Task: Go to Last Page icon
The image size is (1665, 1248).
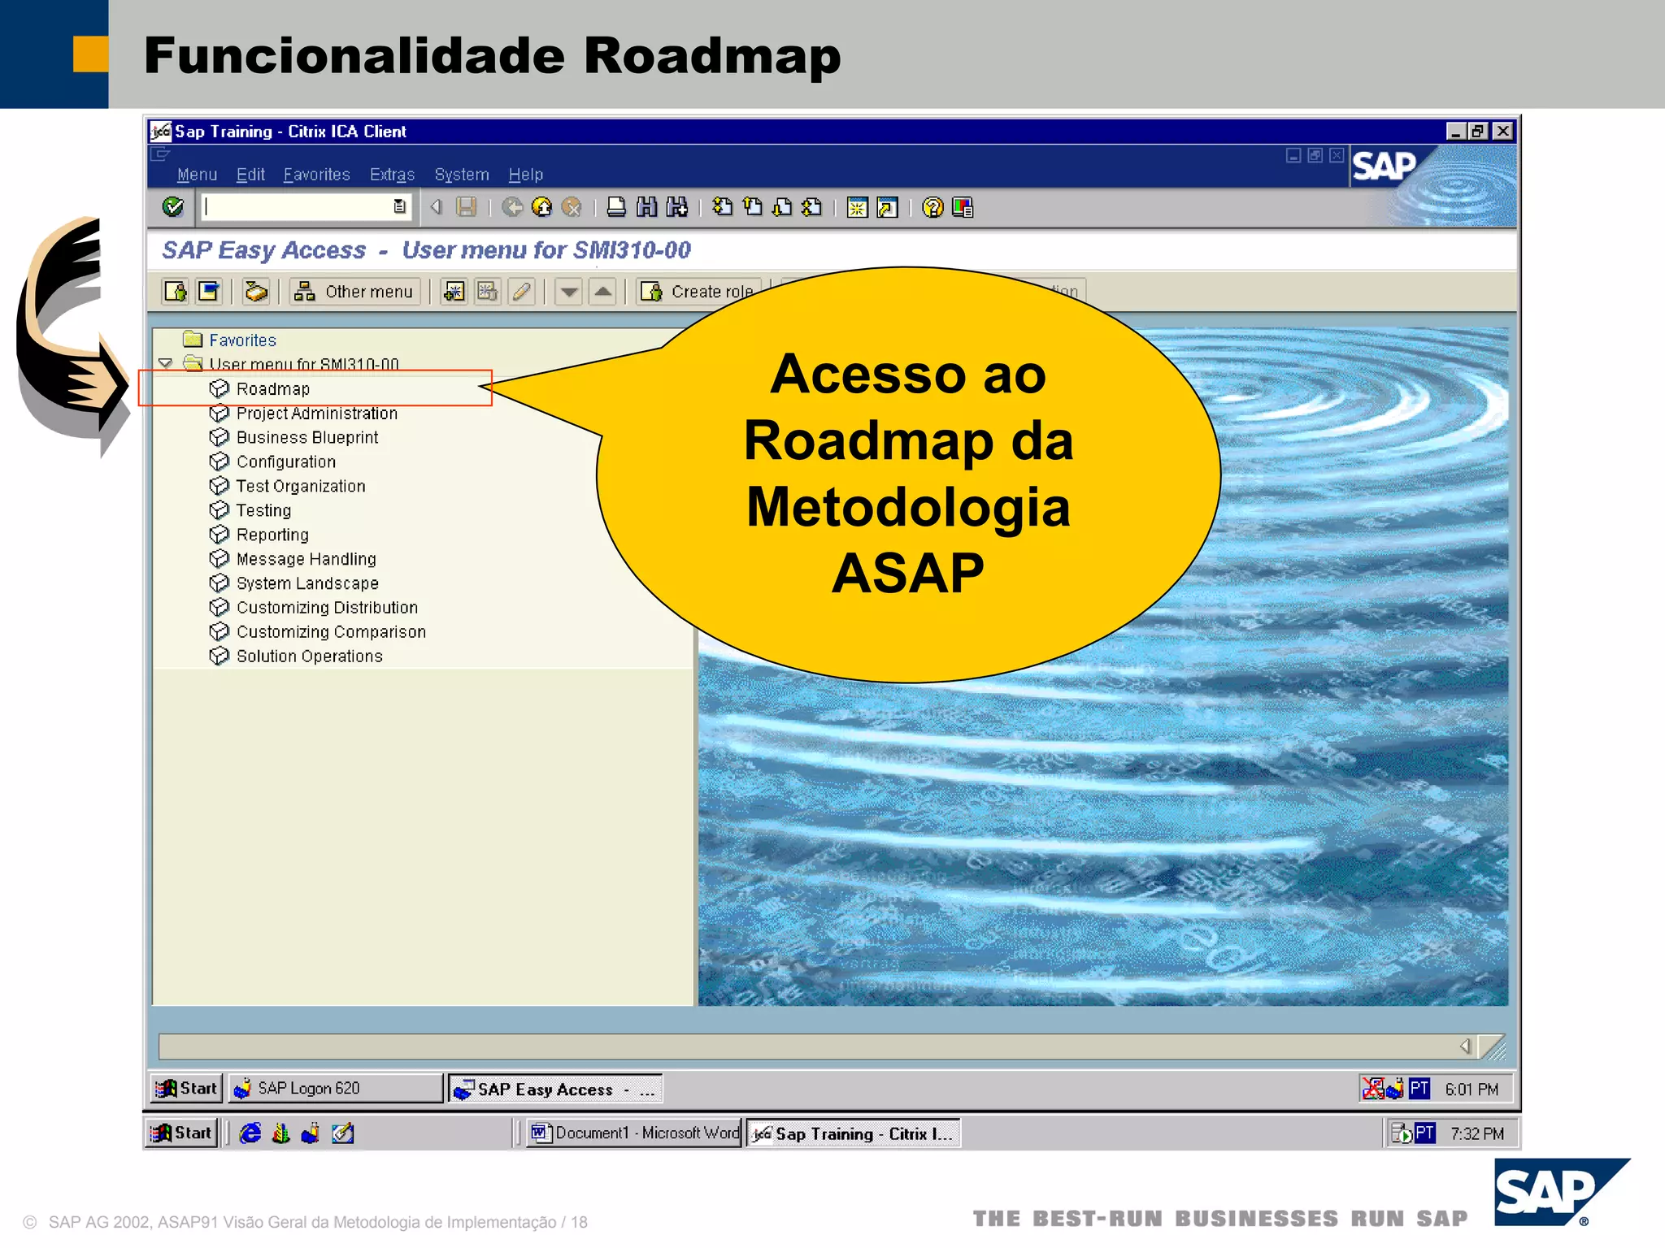Action: click(x=812, y=207)
